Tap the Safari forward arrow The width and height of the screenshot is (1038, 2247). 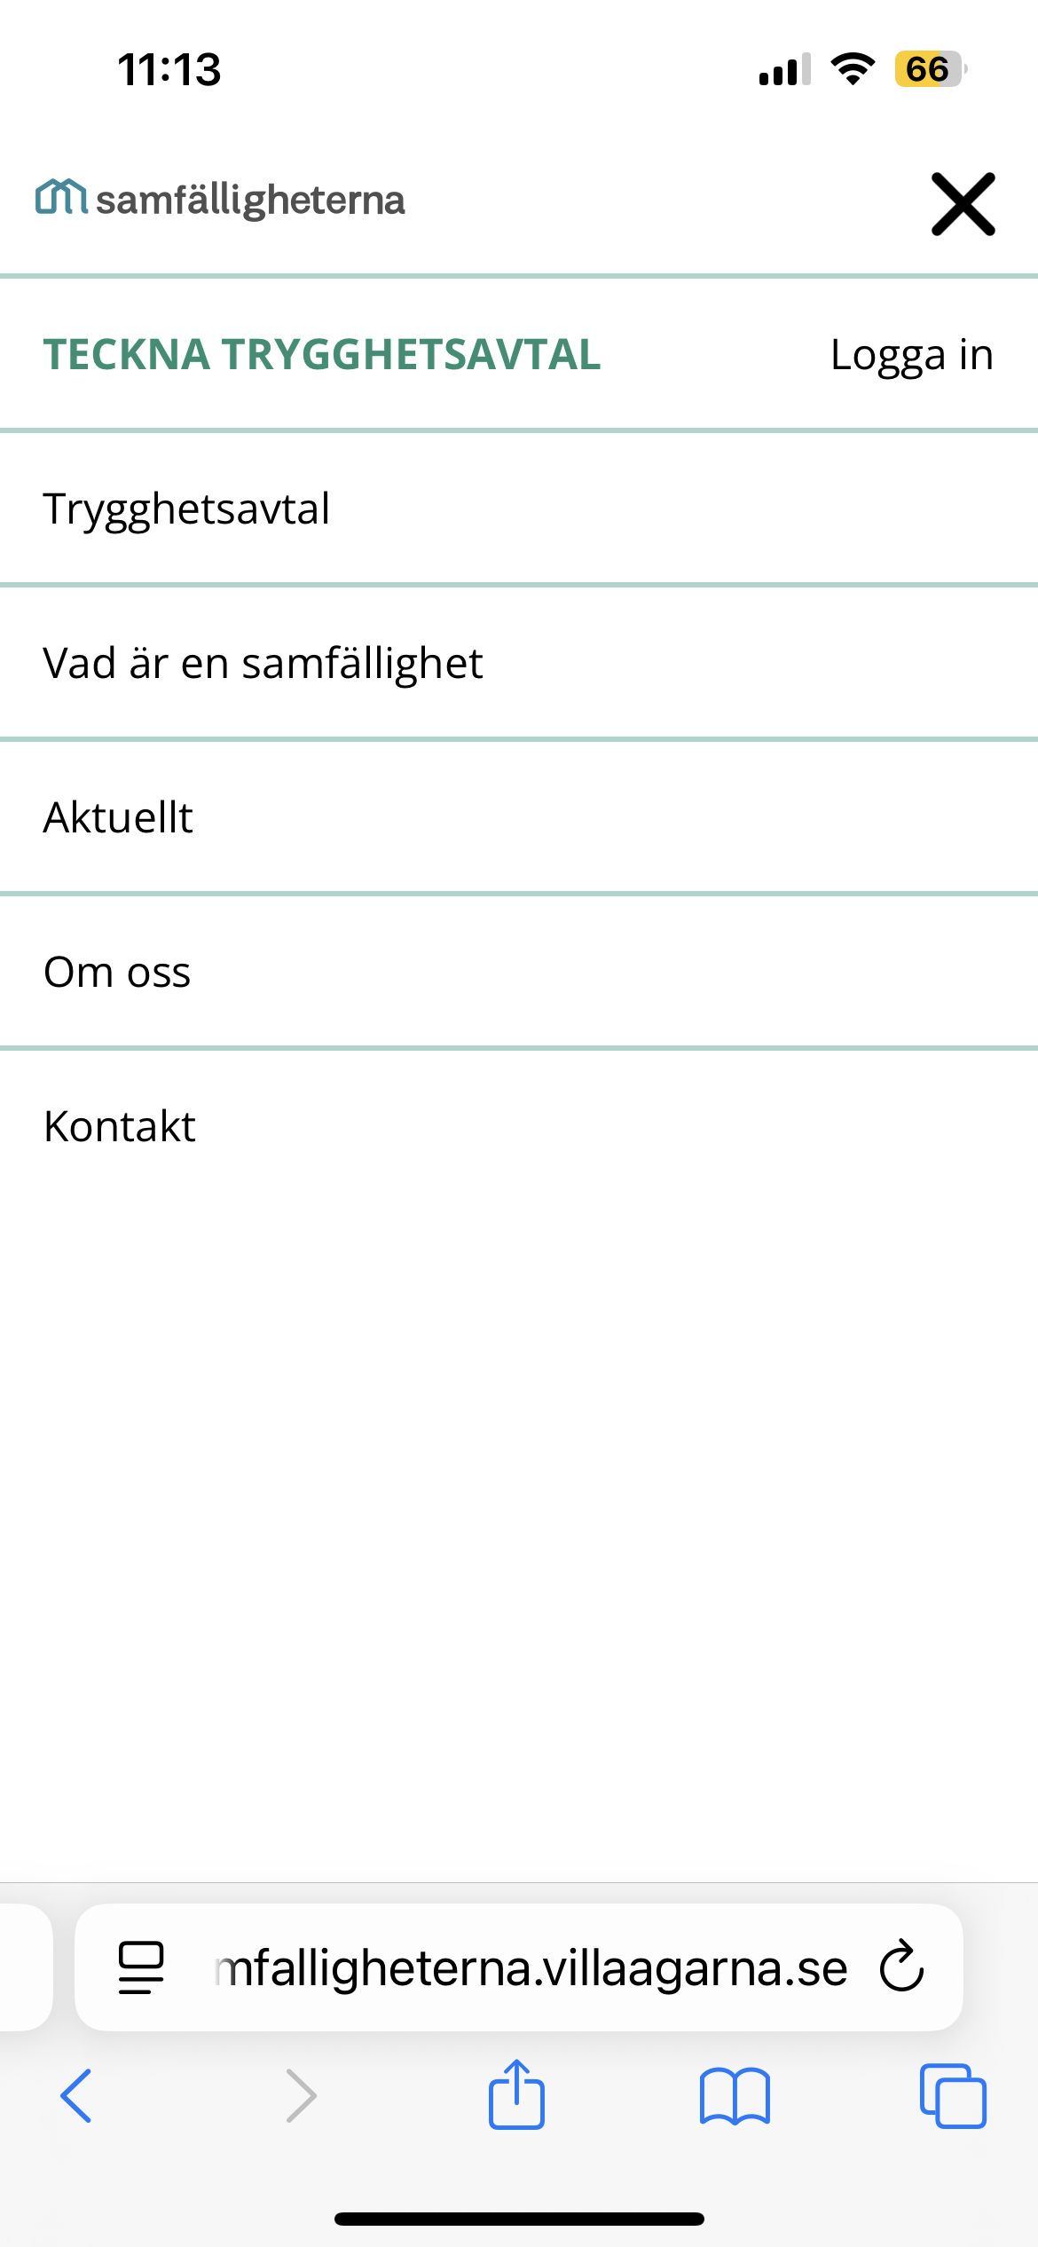click(301, 2095)
